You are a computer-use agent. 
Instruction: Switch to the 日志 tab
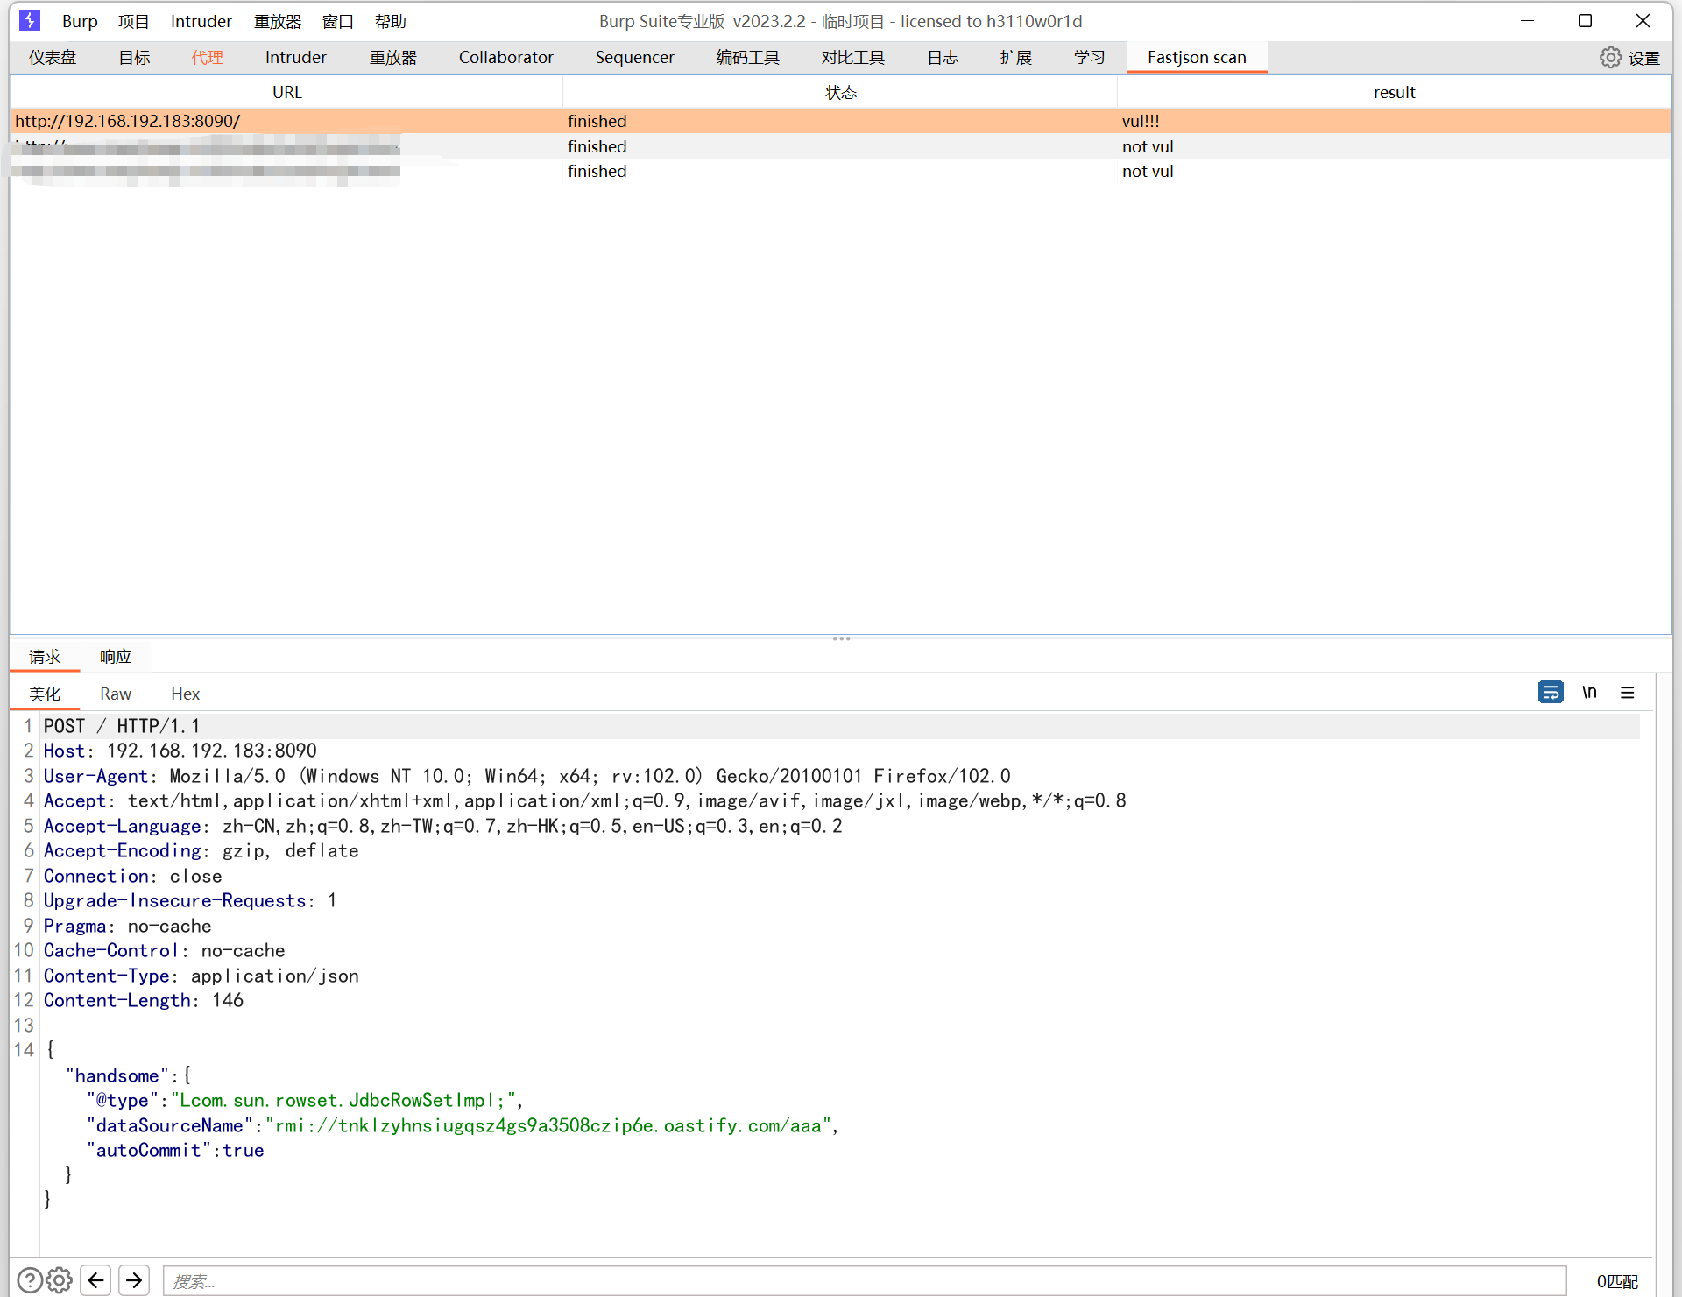(x=943, y=58)
